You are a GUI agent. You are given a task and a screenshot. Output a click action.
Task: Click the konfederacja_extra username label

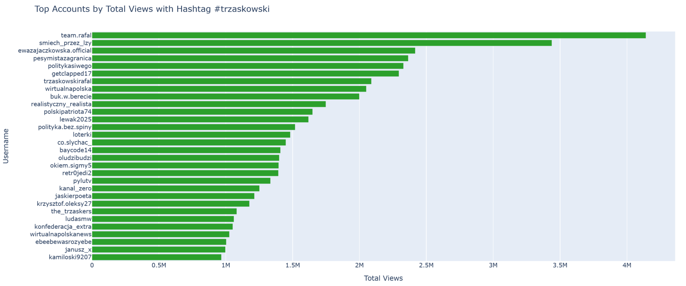tap(63, 227)
